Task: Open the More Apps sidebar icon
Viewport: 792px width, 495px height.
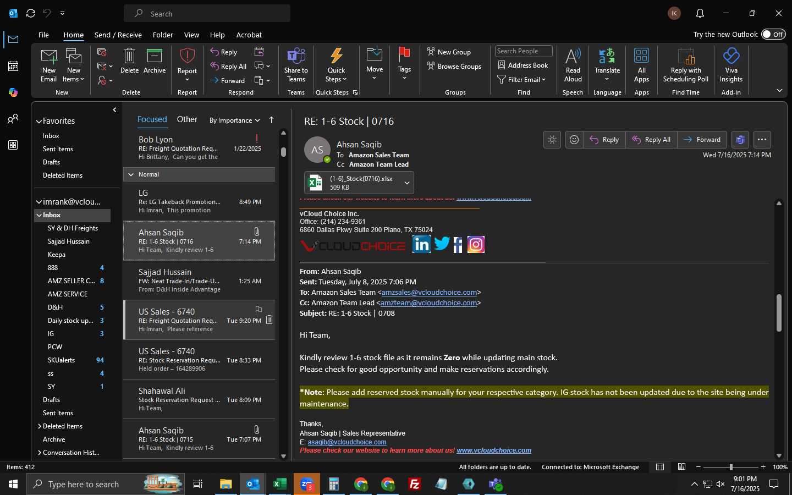Action: tap(13, 145)
